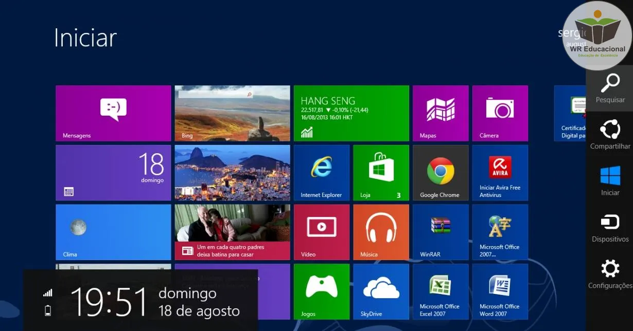Open the calendar tile showing 18 domingo
633x331 pixels.
[x=113, y=173]
